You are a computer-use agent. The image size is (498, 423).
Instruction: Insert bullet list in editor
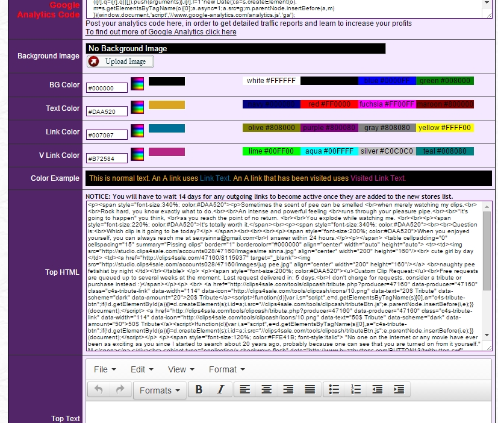point(334,390)
